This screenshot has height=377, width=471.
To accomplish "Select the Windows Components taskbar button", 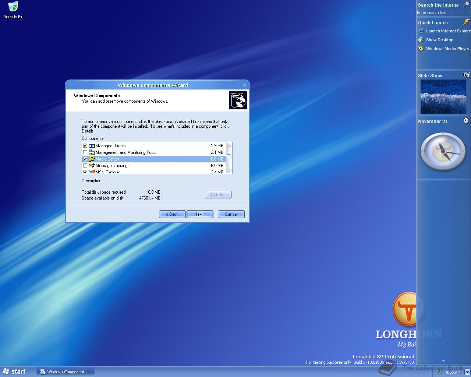I will [x=65, y=372].
